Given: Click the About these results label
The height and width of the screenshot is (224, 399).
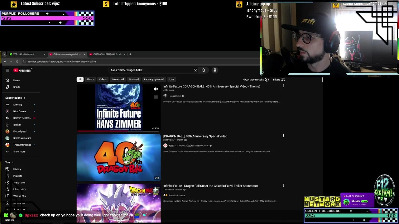Looking at the screenshot, I should (x=253, y=80).
